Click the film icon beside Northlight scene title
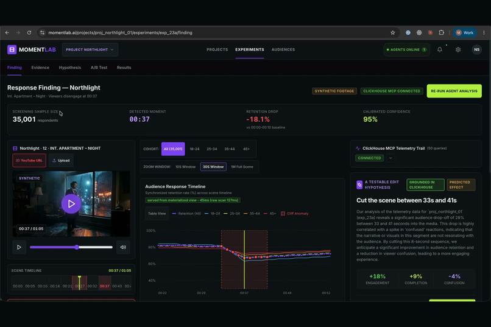 tap(15, 149)
